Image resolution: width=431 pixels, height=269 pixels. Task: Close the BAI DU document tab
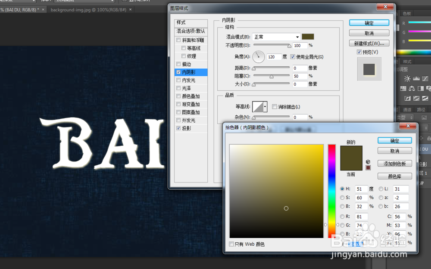click(43, 9)
